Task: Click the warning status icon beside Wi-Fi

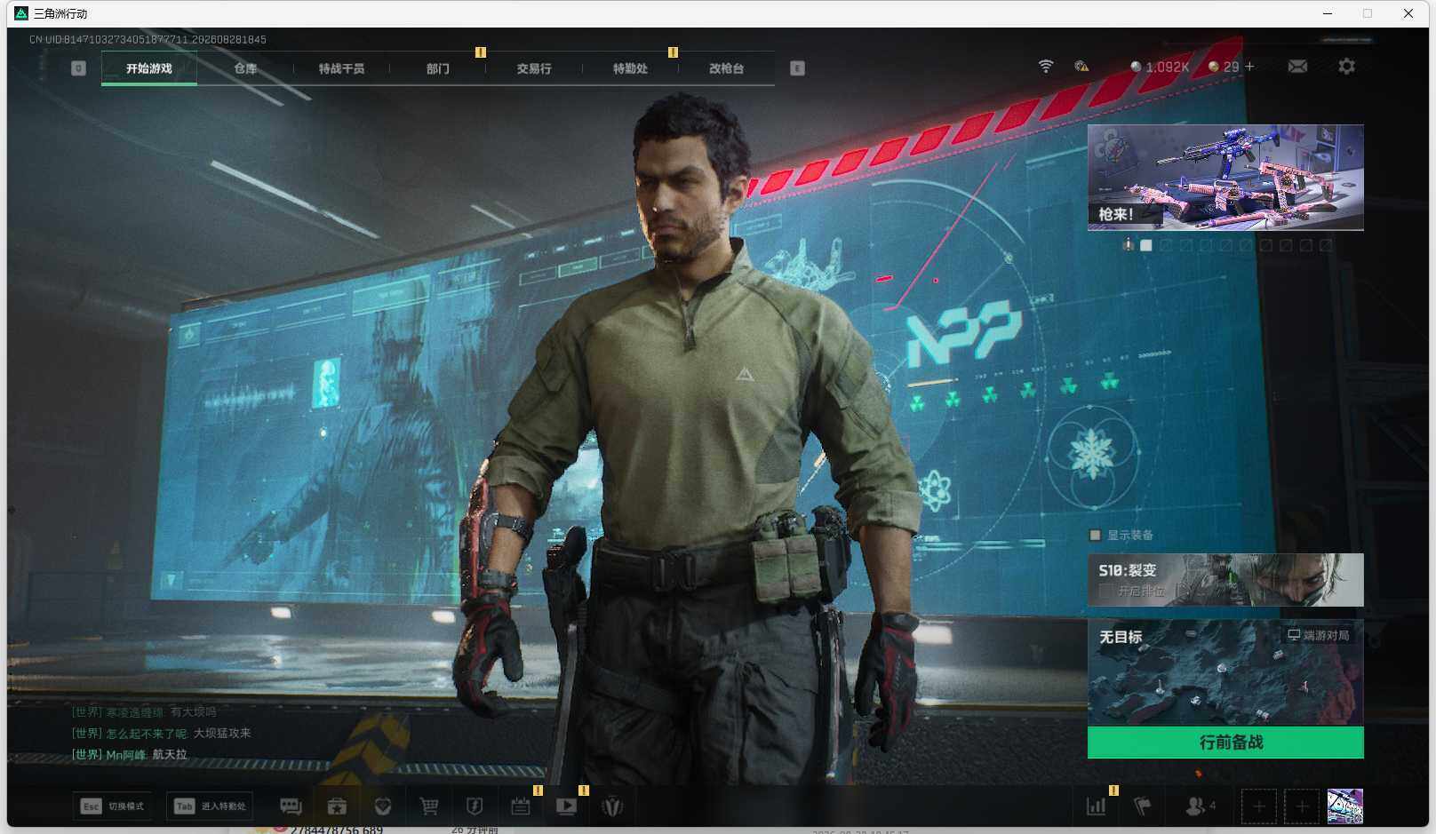Action: pyautogui.click(x=1081, y=67)
